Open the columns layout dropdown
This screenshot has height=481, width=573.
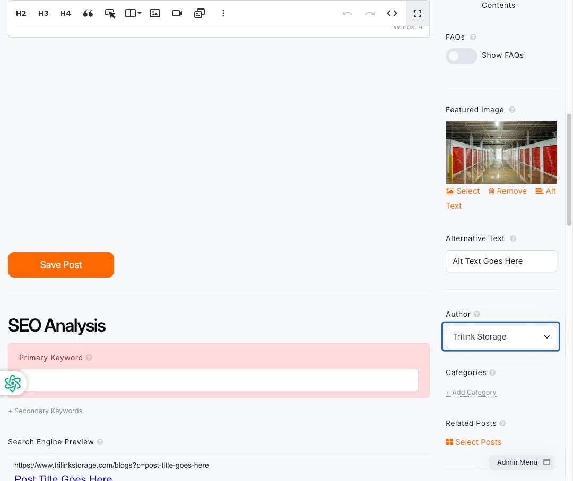[x=133, y=13]
